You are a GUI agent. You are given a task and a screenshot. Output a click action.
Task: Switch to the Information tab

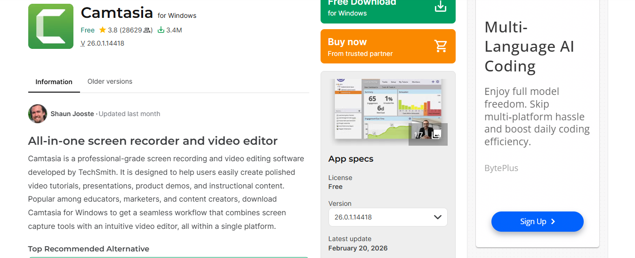coord(54,82)
